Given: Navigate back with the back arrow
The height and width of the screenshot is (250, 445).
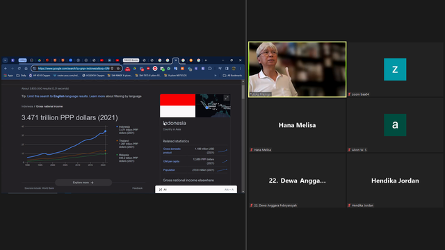Looking at the screenshot, I should pos(6,68).
